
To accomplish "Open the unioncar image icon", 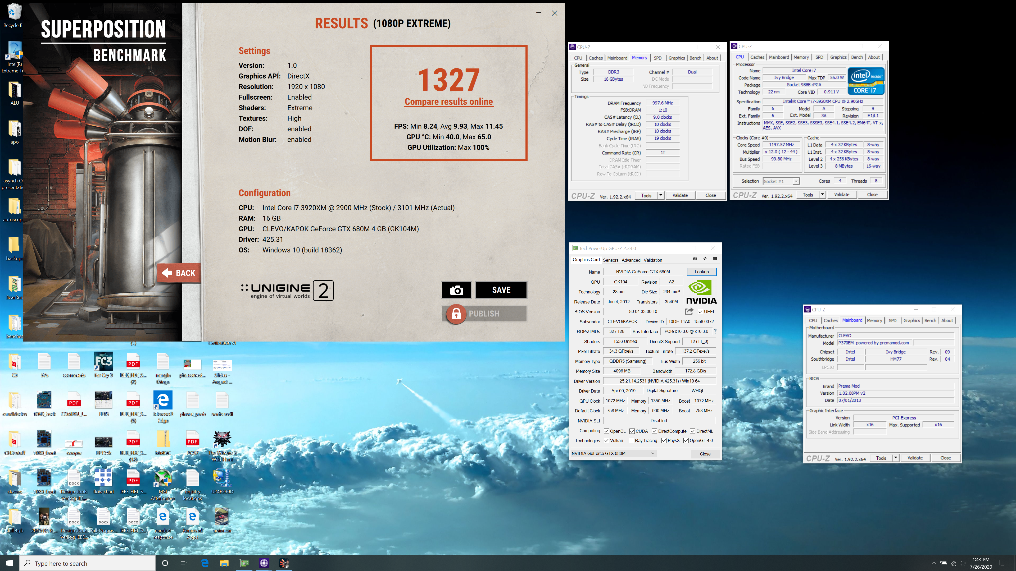I will point(222,520).
